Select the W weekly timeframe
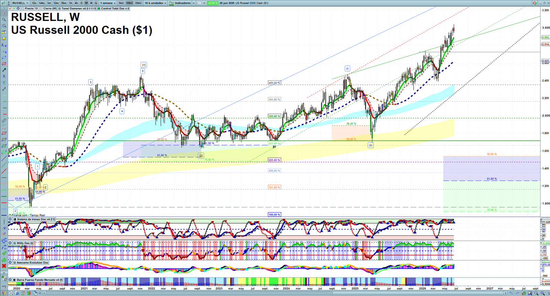This screenshot has width=550, height=296. (86, 3)
